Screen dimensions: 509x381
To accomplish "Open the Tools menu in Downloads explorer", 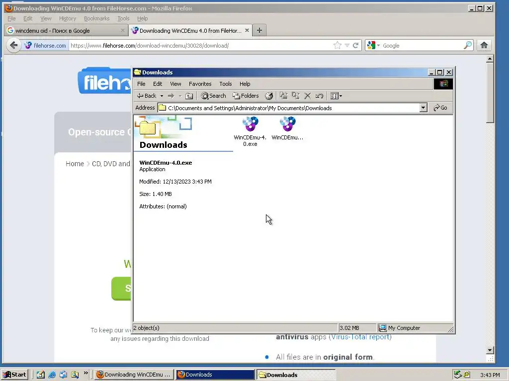I will [x=226, y=84].
